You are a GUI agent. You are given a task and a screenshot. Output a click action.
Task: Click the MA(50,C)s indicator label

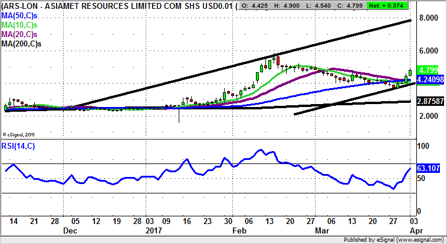(x=20, y=15)
